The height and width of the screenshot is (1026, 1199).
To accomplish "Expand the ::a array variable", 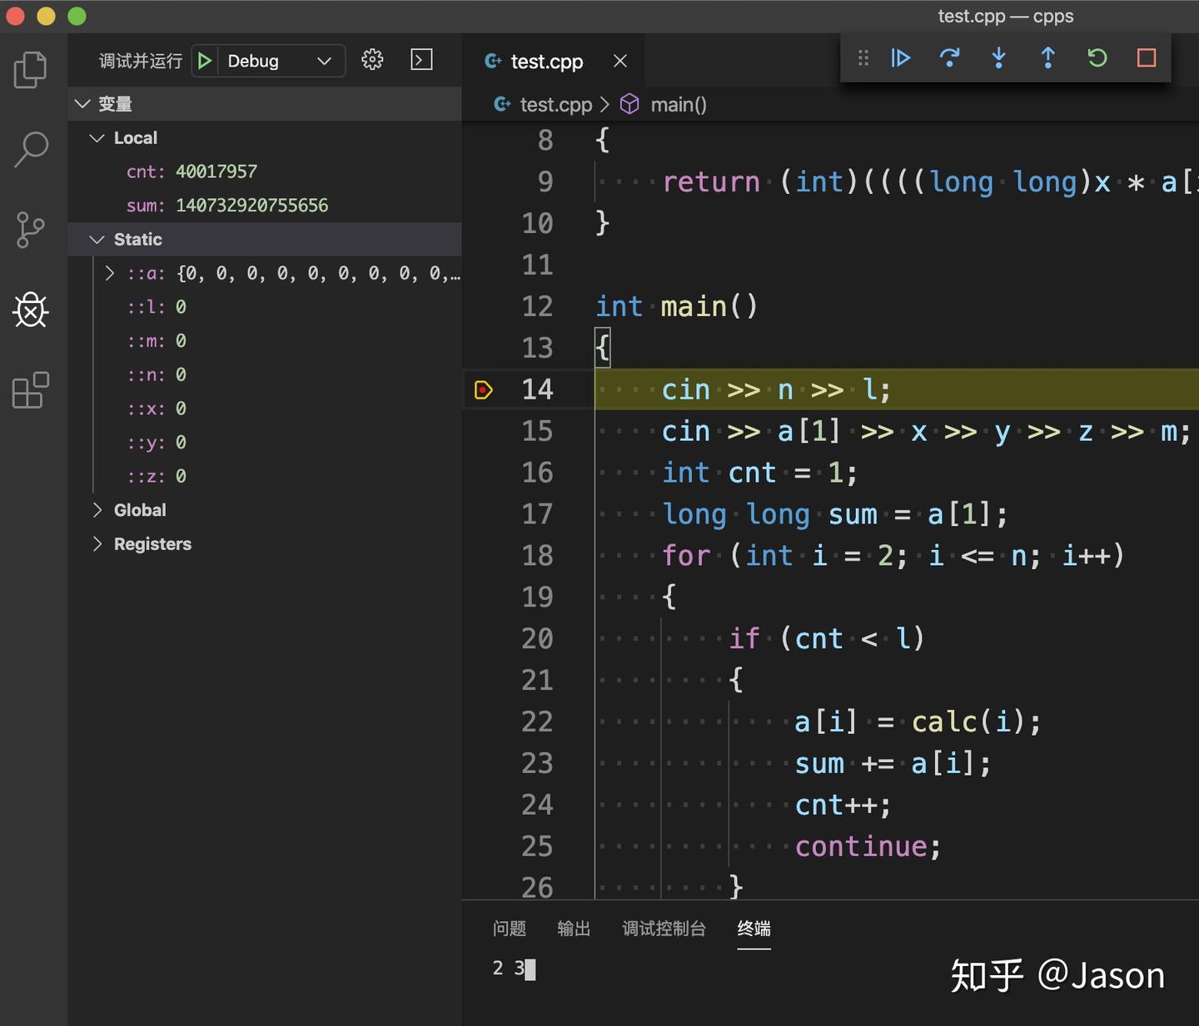I will tap(110, 274).
